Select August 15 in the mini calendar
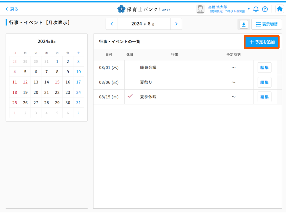The width and height of the screenshot is (286, 214). 57,82
